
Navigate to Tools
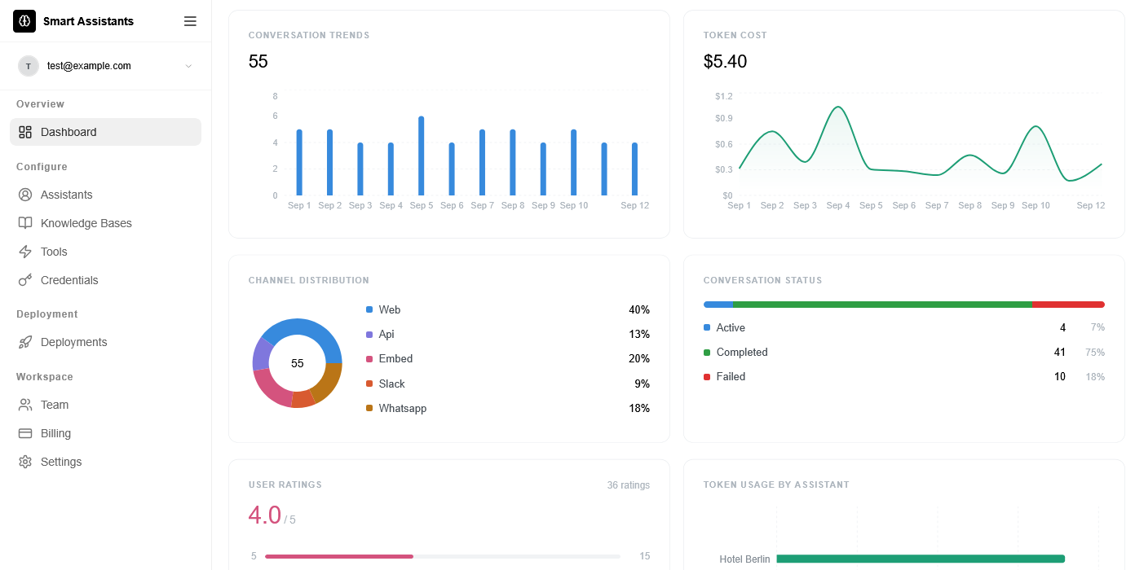pos(105,252)
